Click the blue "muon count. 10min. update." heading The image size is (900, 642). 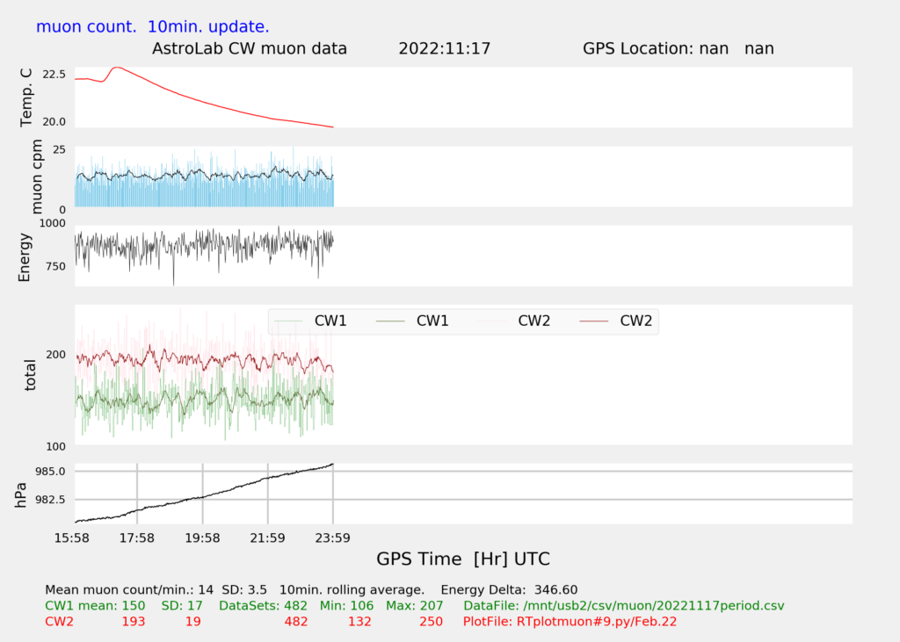153,26
